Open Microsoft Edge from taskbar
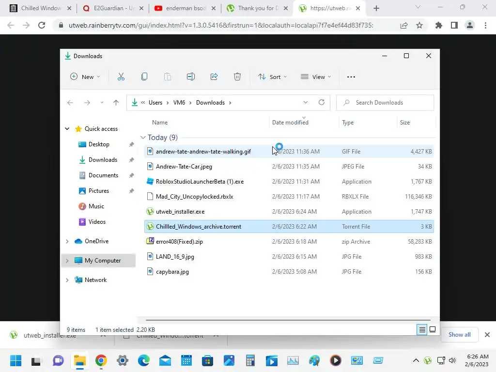The image size is (496, 372). pyautogui.click(x=143, y=360)
